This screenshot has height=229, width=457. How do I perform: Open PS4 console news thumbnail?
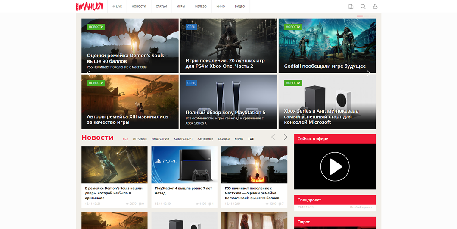coord(184,165)
